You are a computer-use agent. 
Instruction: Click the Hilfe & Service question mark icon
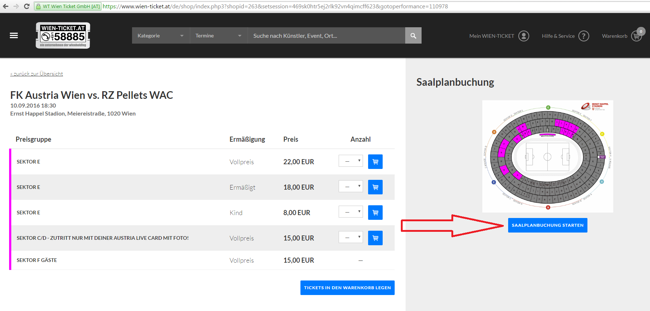(x=584, y=36)
